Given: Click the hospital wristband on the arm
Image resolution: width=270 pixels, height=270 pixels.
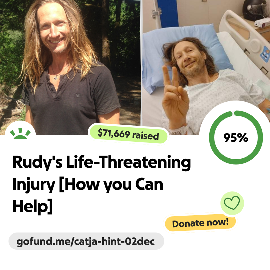Looking at the screenshot, I should (x=178, y=130).
